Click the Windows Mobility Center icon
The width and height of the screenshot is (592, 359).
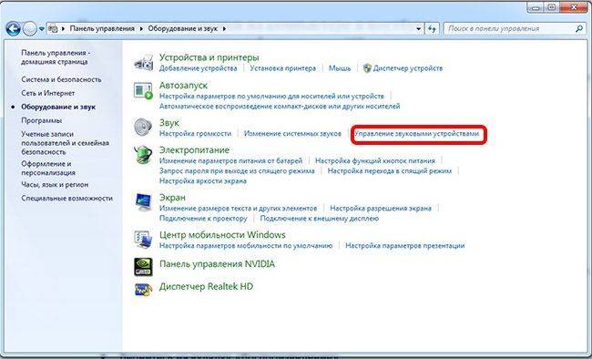144,240
